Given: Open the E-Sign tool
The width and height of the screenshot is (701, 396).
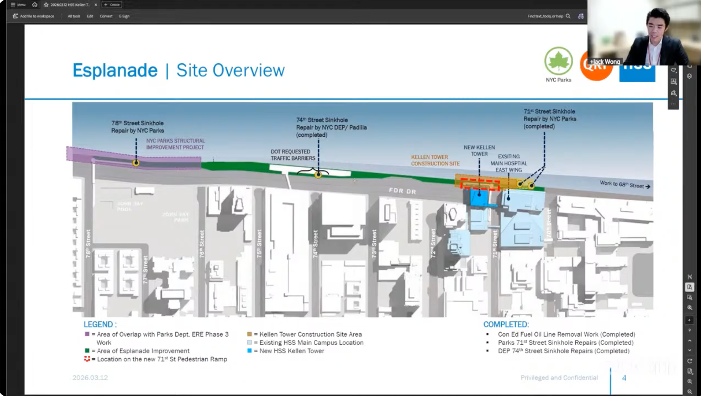Looking at the screenshot, I should (124, 16).
